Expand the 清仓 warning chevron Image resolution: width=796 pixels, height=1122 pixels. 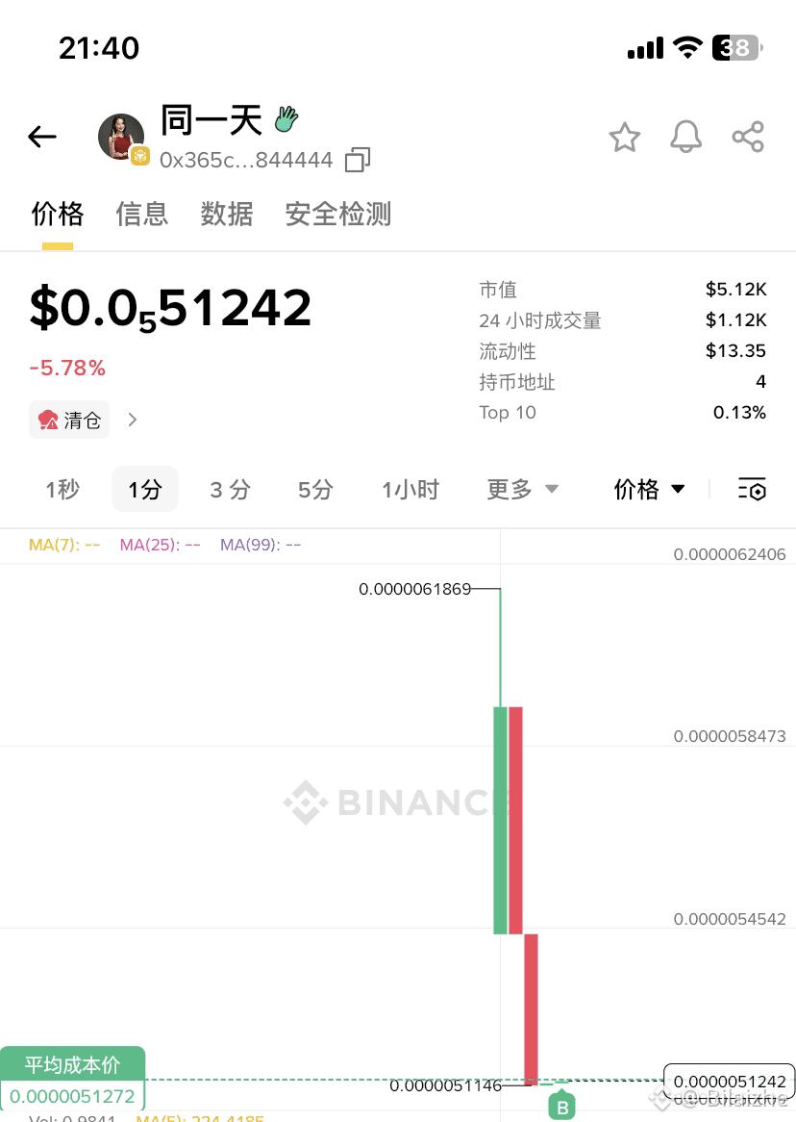pyautogui.click(x=133, y=420)
